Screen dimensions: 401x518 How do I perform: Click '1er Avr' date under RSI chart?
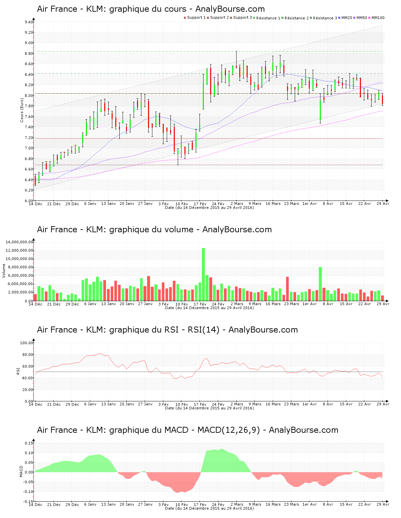(x=310, y=404)
